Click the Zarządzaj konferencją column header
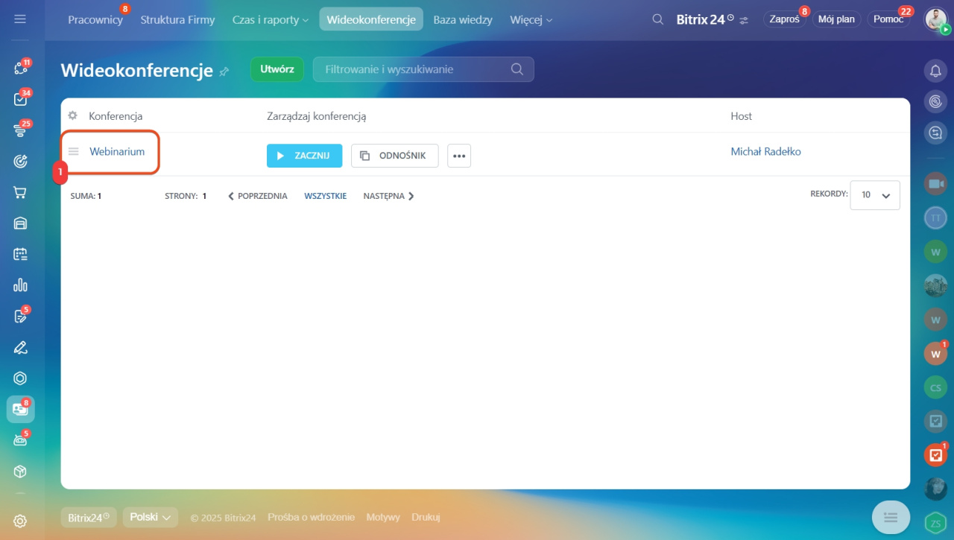 pyautogui.click(x=316, y=116)
